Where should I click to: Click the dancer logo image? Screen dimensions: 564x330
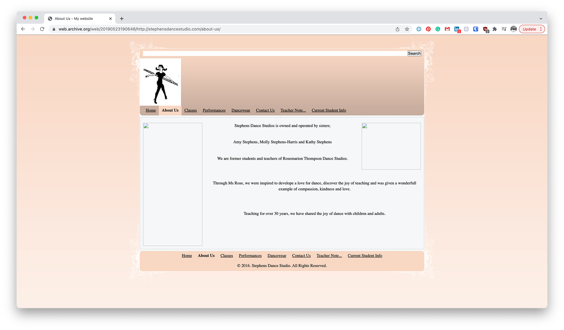coord(160,82)
